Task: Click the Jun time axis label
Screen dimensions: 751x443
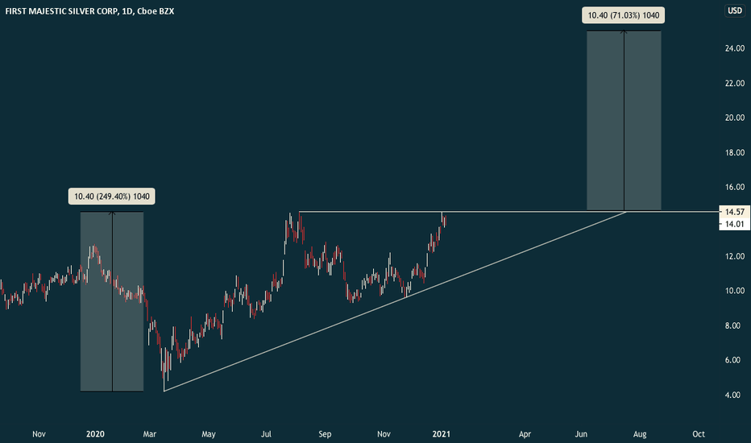Action: point(581,434)
